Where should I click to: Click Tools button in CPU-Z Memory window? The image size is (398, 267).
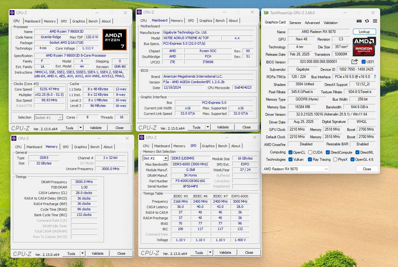click(x=71, y=253)
